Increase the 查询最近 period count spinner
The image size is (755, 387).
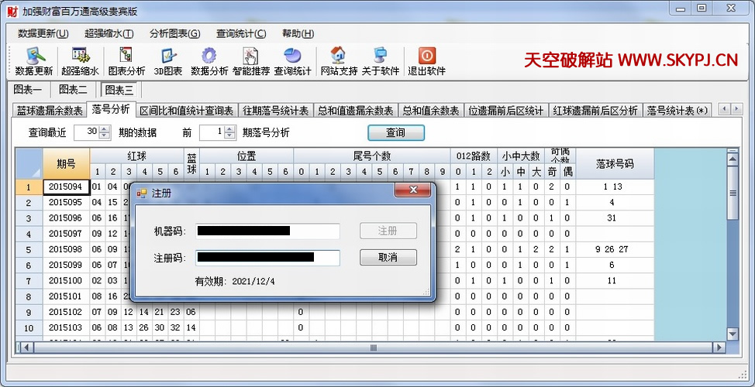point(105,129)
